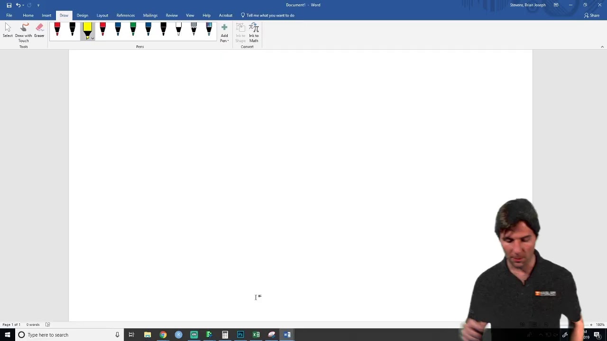Click the Ink to Math button

(254, 33)
